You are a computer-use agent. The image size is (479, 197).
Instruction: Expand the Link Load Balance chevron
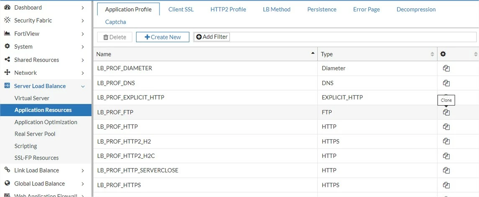pos(83,171)
